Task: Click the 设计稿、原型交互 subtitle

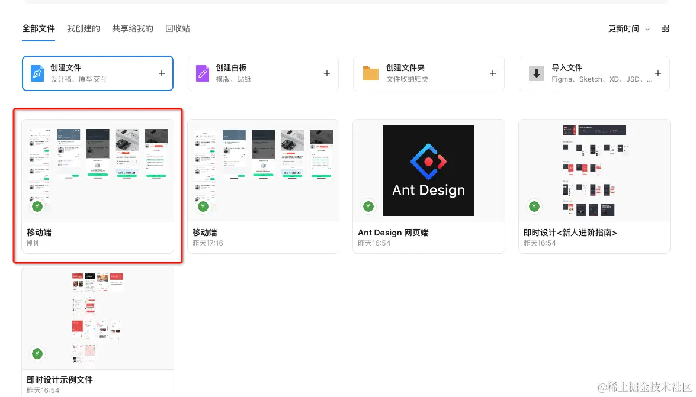Action: pyautogui.click(x=79, y=79)
